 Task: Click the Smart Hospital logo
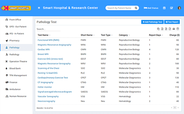pos(16,8)
